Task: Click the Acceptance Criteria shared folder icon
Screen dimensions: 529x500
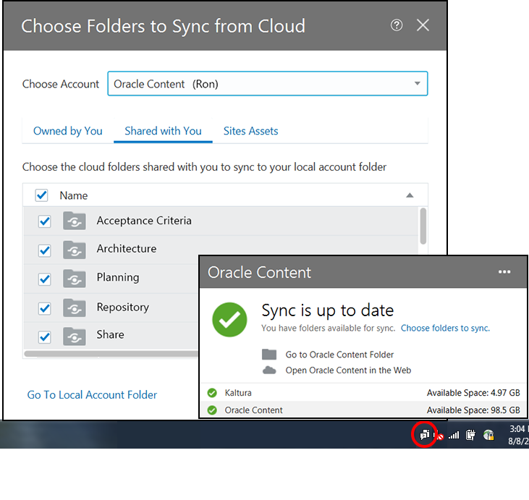Action: coord(75,221)
